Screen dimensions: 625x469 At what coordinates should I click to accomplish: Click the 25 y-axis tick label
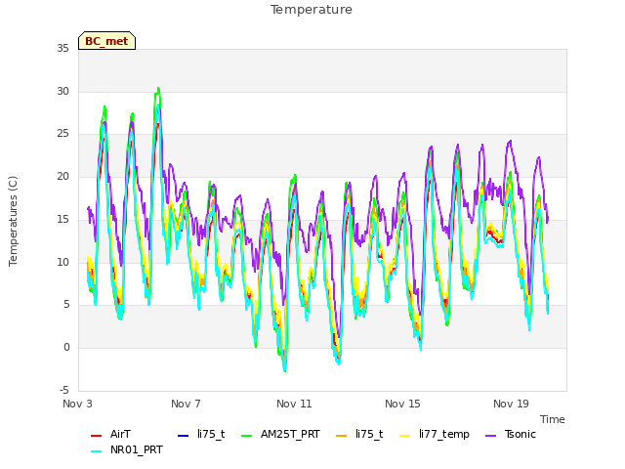point(62,134)
